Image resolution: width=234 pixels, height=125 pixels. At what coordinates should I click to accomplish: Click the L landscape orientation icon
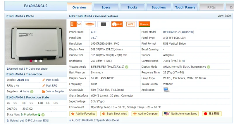[x=103, y=24]
